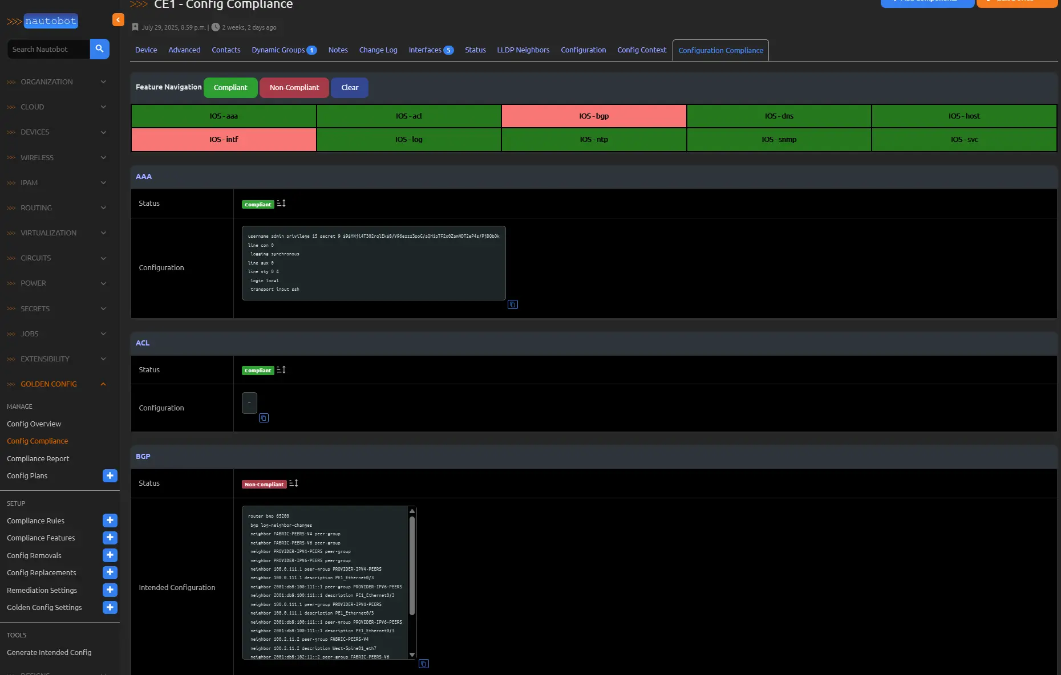The height and width of the screenshot is (675, 1061).
Task: Jump to the IOS - bgp feature
Action: coord(594,116)
